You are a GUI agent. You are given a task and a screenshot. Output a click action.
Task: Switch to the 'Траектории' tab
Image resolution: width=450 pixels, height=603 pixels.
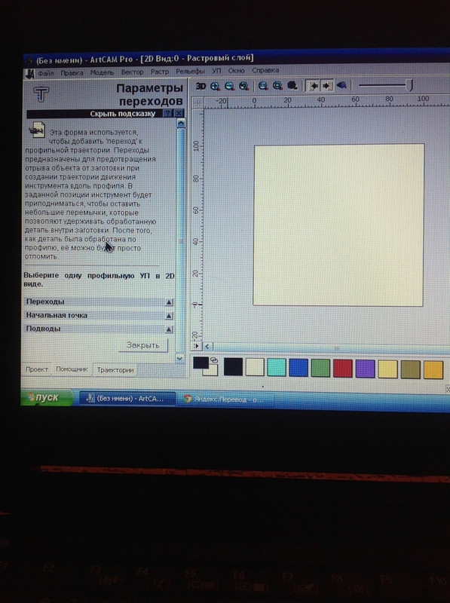click(115, 370)
